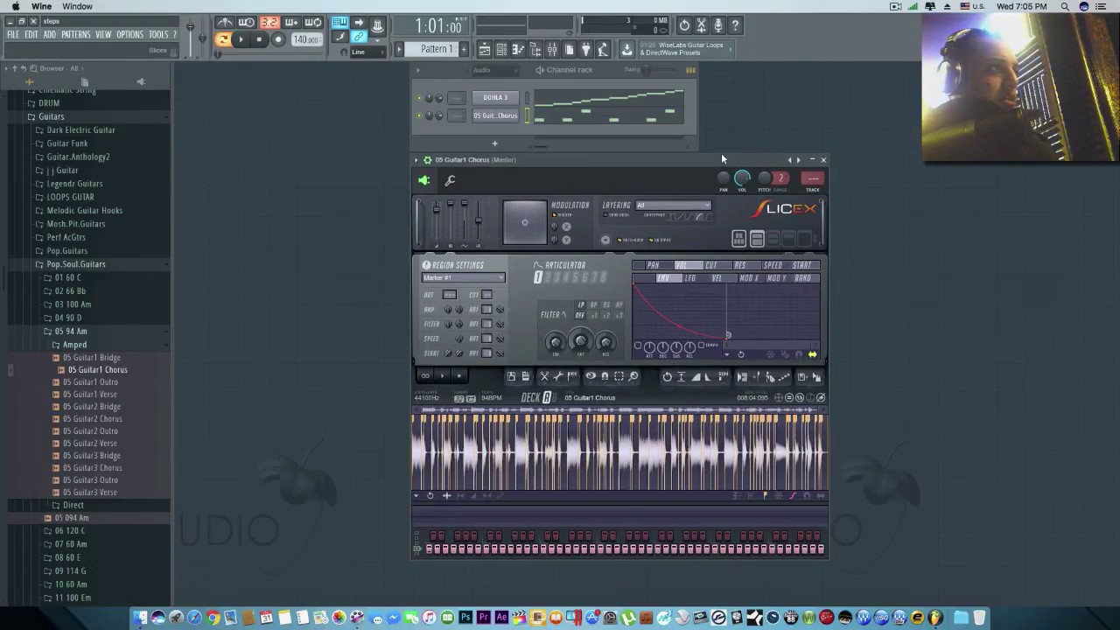Adjust the Slicex PITCH knob
The height and width of the screenshot is (630, 1120).
pos(764,178)
